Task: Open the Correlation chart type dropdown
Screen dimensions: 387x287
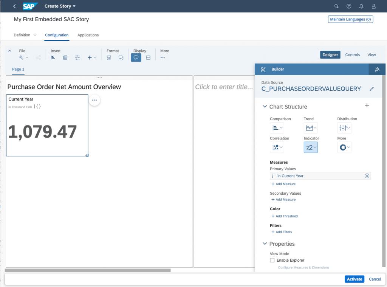Action: click(x=277, y=147)
